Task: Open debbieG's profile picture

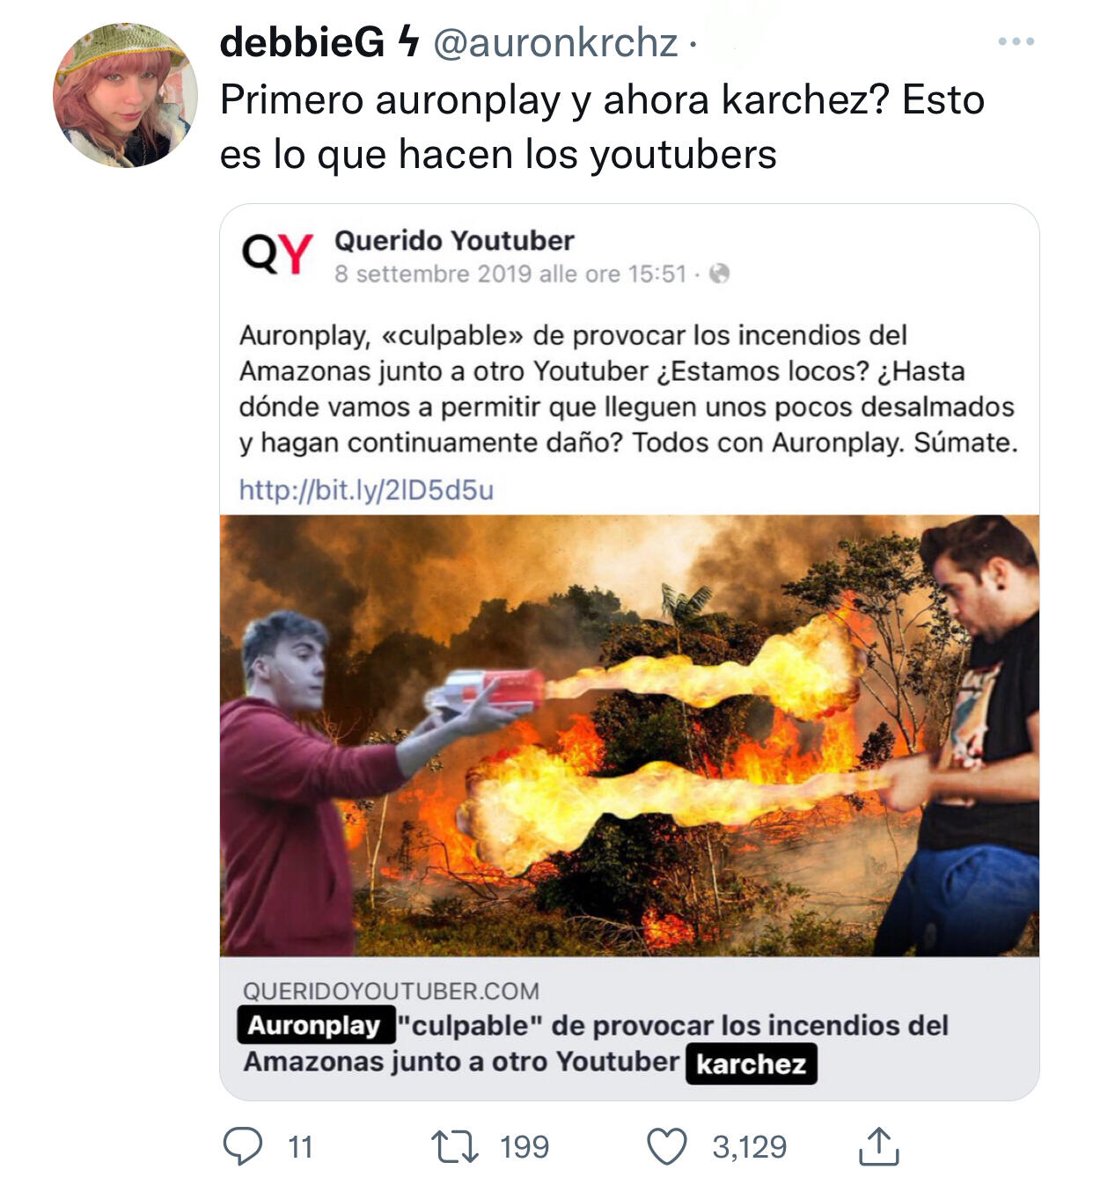Action: coord(125,95)
